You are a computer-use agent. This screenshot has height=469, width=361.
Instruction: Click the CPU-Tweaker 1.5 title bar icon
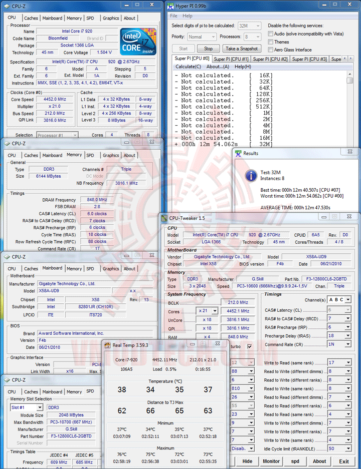(164, 218)
